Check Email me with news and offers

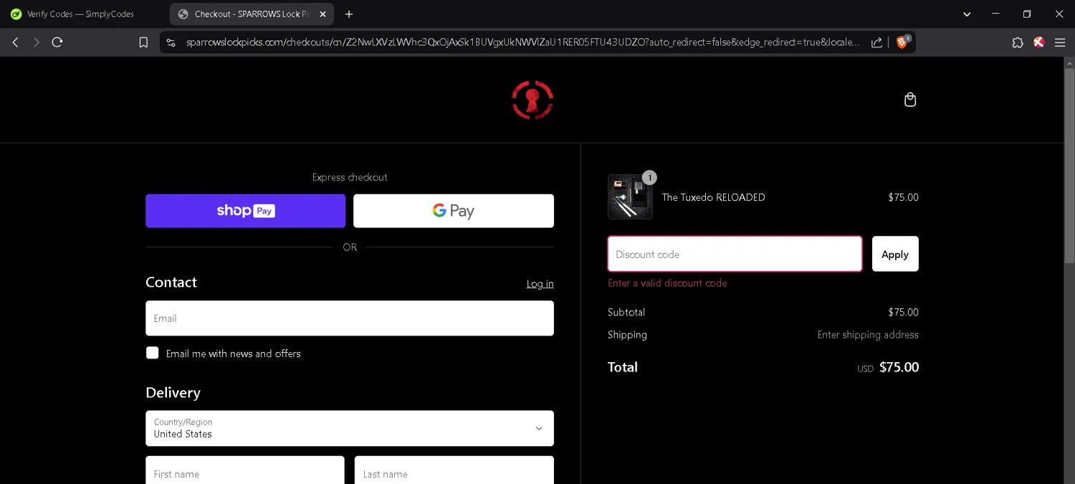152,353
